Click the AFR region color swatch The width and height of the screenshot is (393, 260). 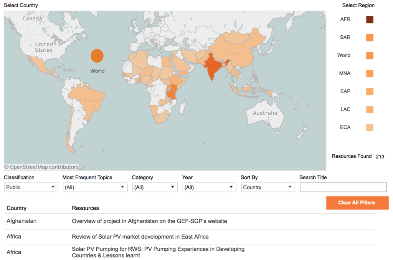tap(370, 20)
